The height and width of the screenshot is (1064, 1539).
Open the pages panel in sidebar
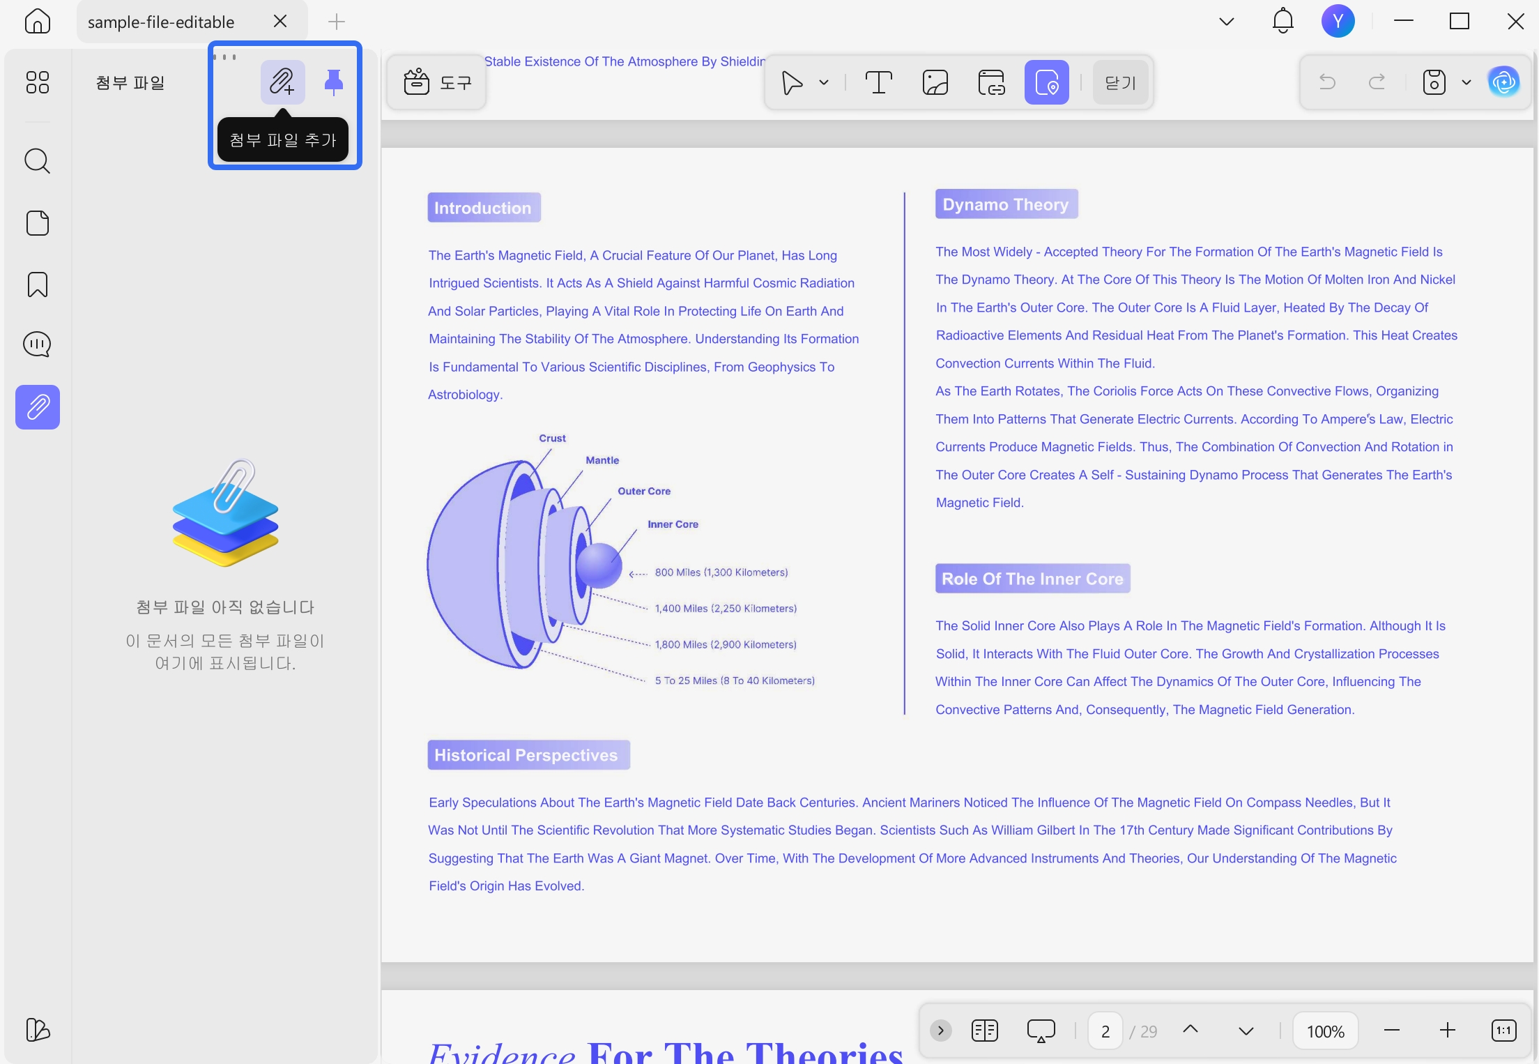click(x=38, y=223)
